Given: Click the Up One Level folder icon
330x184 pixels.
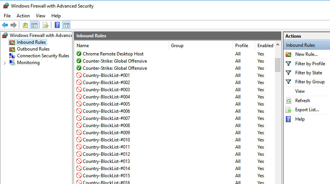Looking at the screenshot, I should 25,25.
